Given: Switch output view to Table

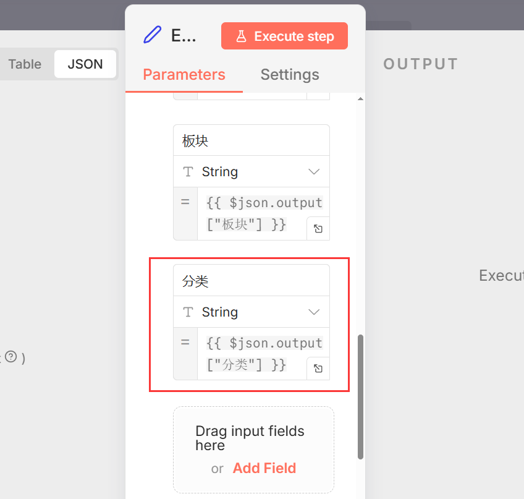Looking at the screenshot, I should [25, 64].
